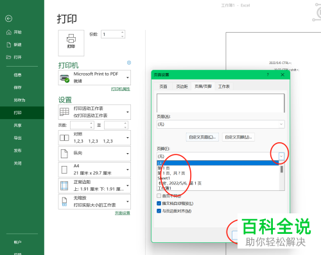Select footer option 第 1 页
The width and height of the screenshot is (321, 255).
(218, 168)
